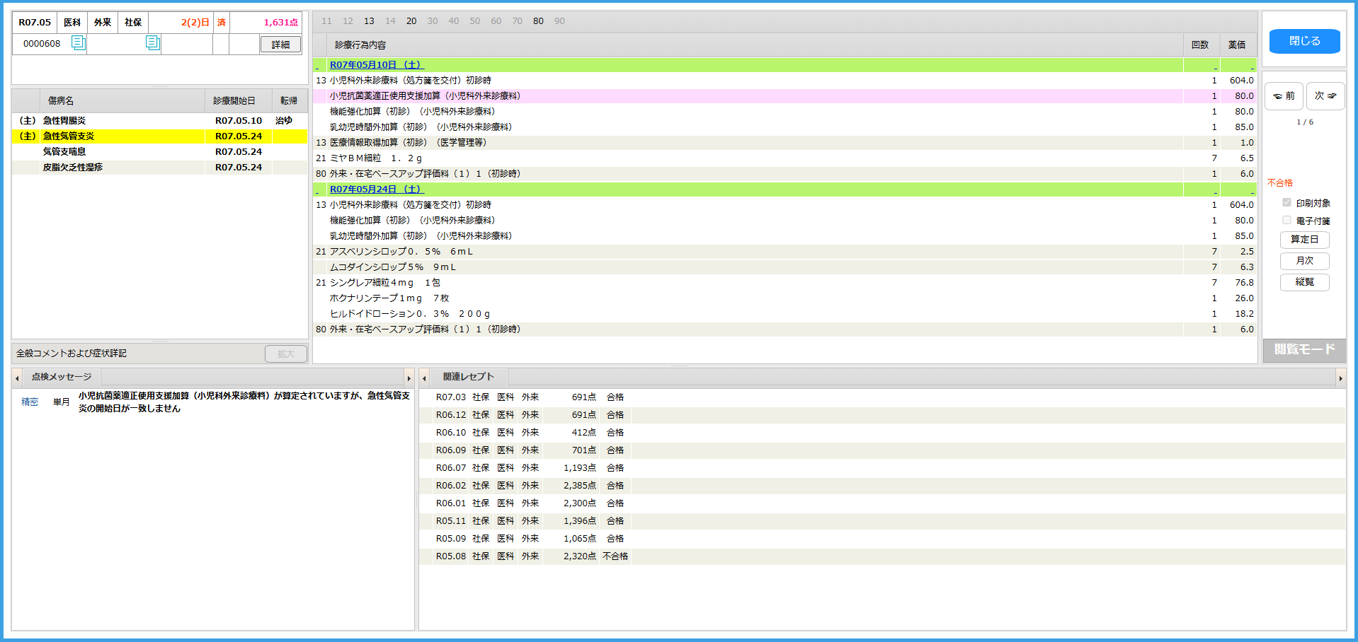Switch to category tab 80
Screen dimensions: 1358x642
click(539, 21)
